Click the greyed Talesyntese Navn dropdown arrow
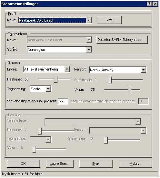Screen dimensions: 160x178 click(x=89, y=40)
